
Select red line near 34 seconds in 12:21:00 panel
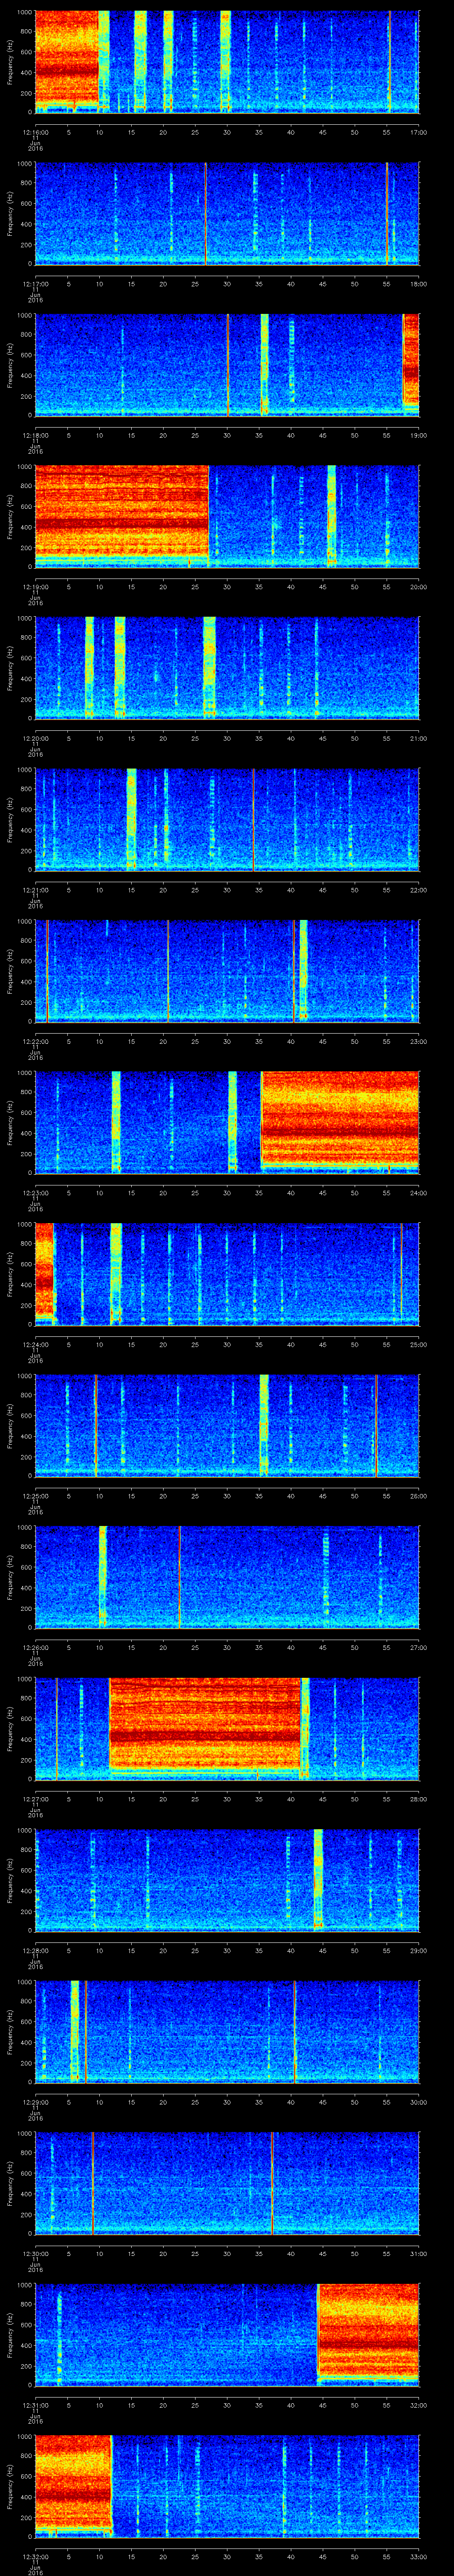[x=254, y=819]
